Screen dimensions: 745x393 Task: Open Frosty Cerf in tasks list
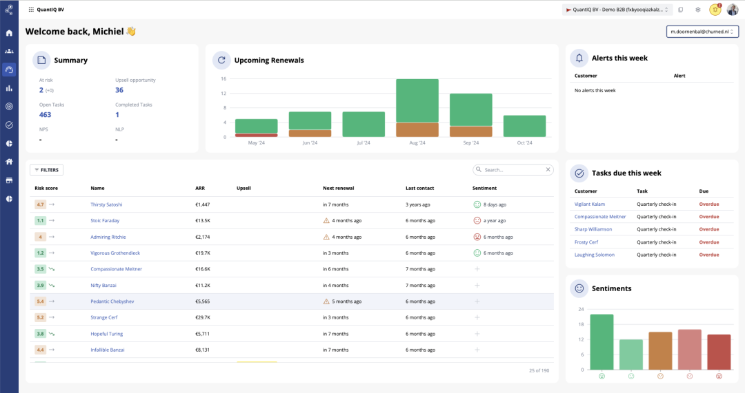point(586,242)
